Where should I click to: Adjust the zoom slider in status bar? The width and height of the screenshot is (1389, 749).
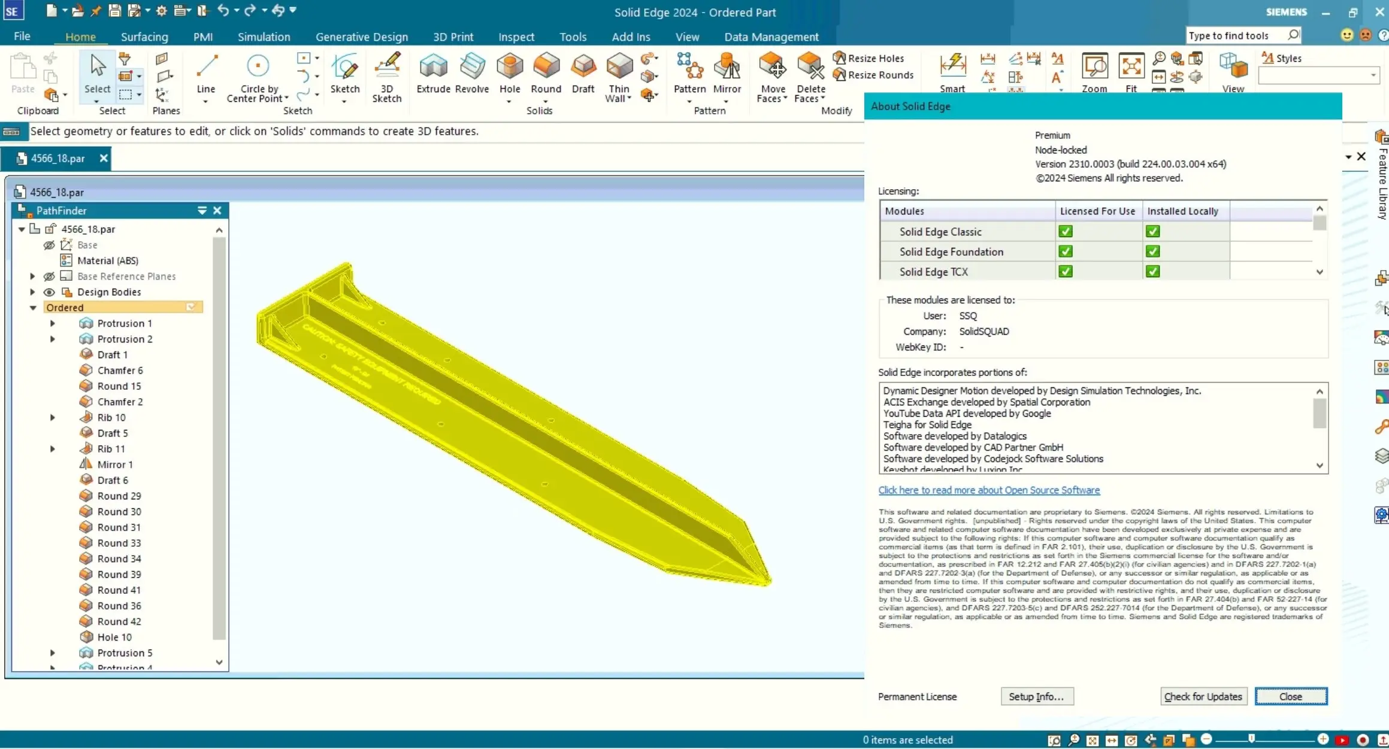[1251, 739]
